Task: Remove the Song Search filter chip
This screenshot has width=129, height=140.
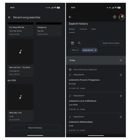Action: click(x=95, y=50)
